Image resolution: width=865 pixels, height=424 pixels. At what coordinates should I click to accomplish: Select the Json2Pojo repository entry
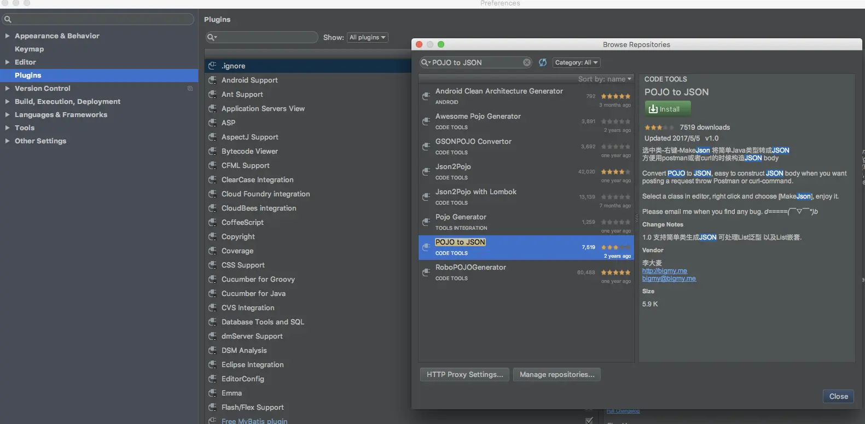click(x=526, y=172)
